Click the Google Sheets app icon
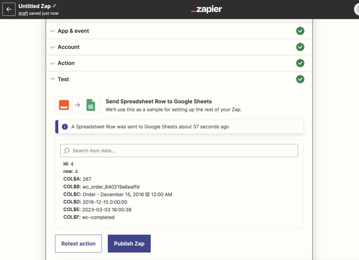Screen dimensions: 359x260 tap(90, 104)
